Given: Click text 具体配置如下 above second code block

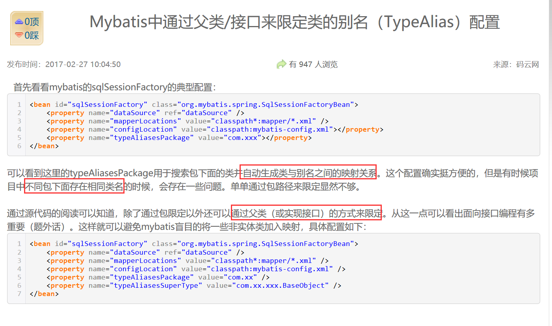Looking at the screenshot, I should coord(337,227).
